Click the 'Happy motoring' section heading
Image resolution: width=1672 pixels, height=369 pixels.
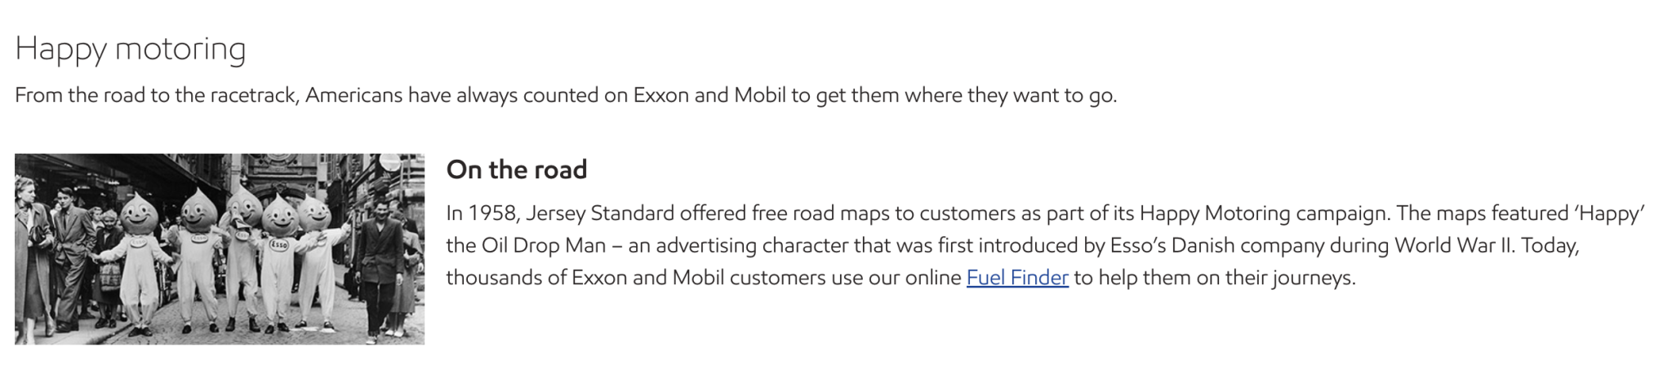point(131,49)
